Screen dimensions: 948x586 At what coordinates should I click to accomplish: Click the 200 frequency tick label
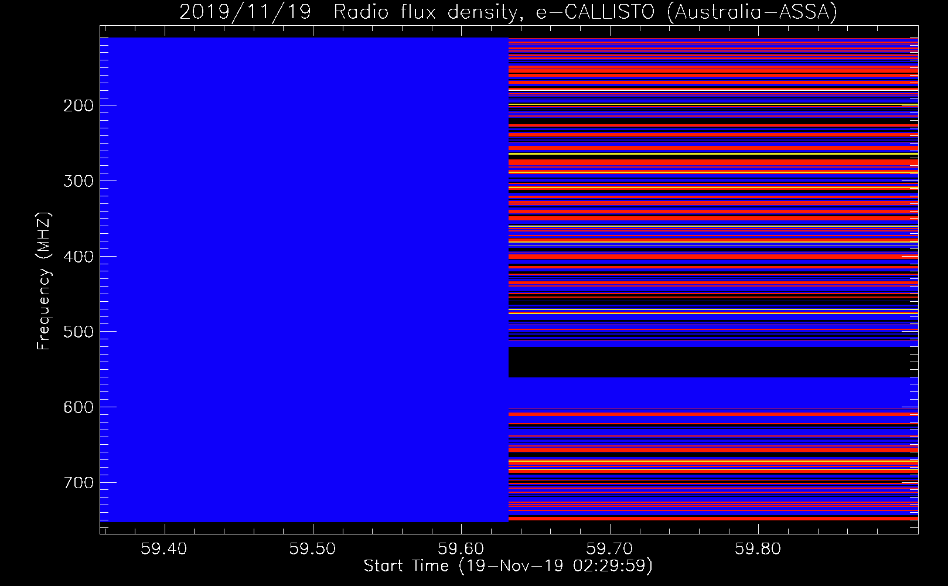tap(78, 105)
